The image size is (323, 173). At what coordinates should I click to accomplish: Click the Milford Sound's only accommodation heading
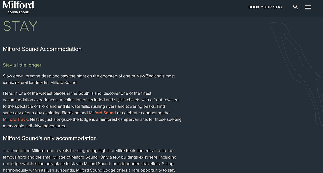tap(50, 138)
